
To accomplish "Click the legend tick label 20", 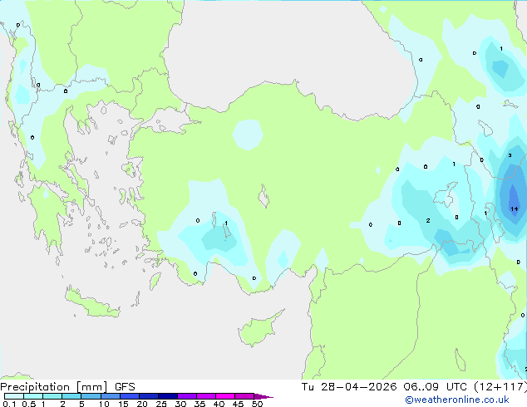I will [x=142, y=404].
